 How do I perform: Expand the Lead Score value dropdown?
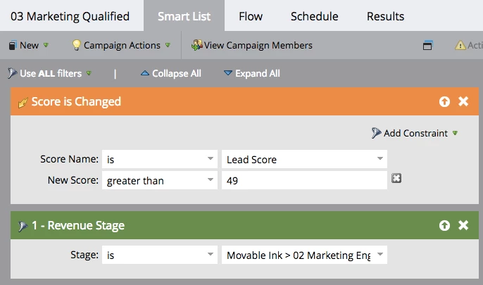tap(379, 160)
